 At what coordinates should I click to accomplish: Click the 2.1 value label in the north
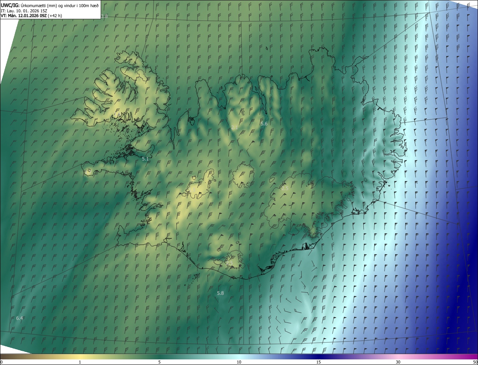tap(235, 128)
